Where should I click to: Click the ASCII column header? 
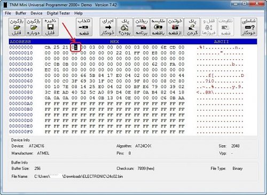click(x=221, y=42)
